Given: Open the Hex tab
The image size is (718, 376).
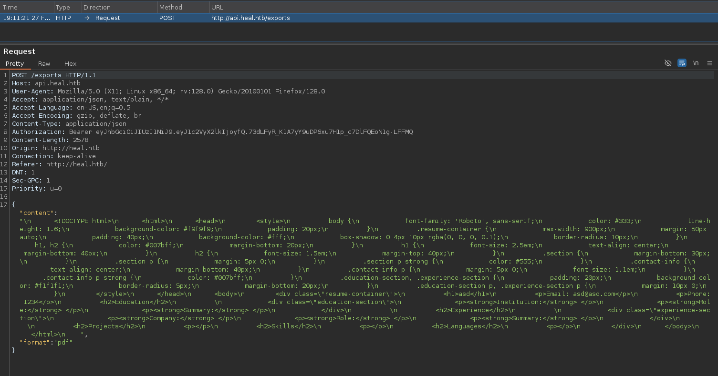Looking at the screenshot, I should tap(70, 64).
